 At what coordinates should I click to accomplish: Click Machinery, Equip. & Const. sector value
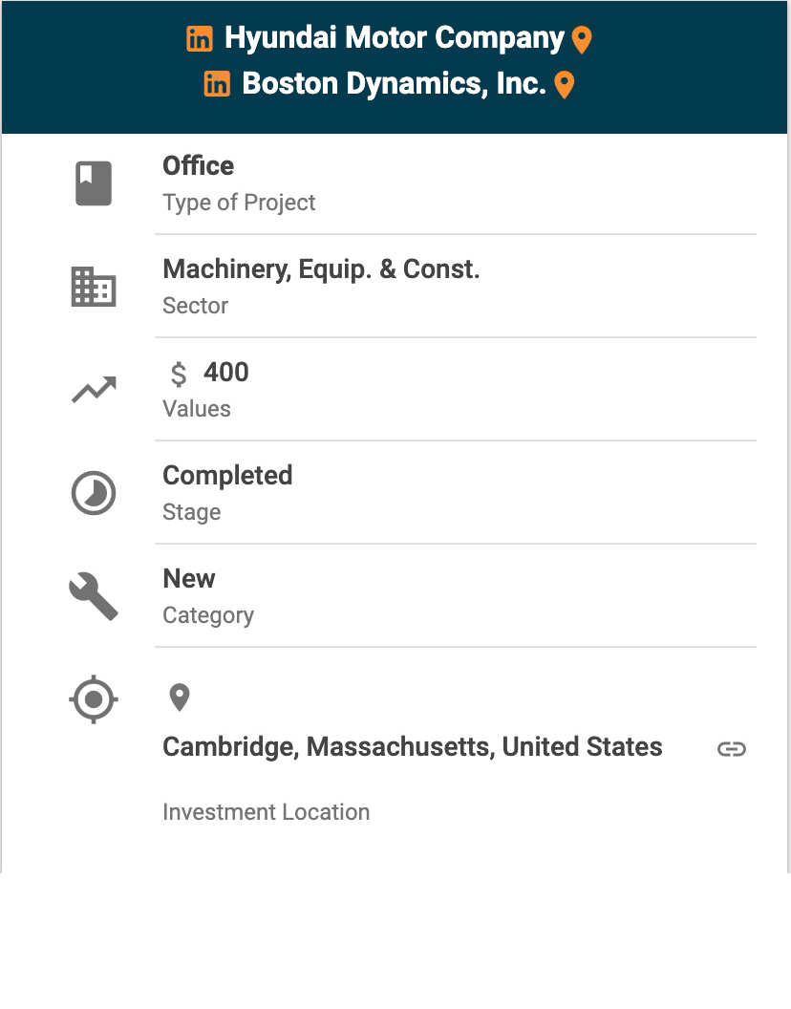(321, 269)
